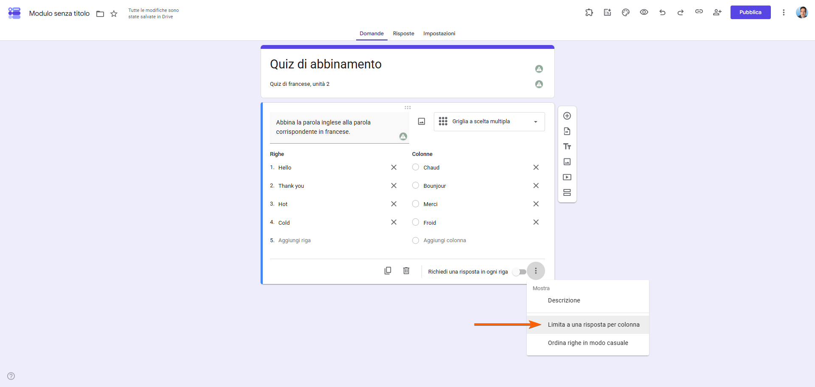Open the help question mark icon

11,376
